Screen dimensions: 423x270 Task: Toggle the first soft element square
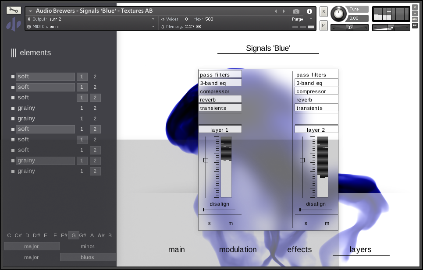click(x=13, y=77)
